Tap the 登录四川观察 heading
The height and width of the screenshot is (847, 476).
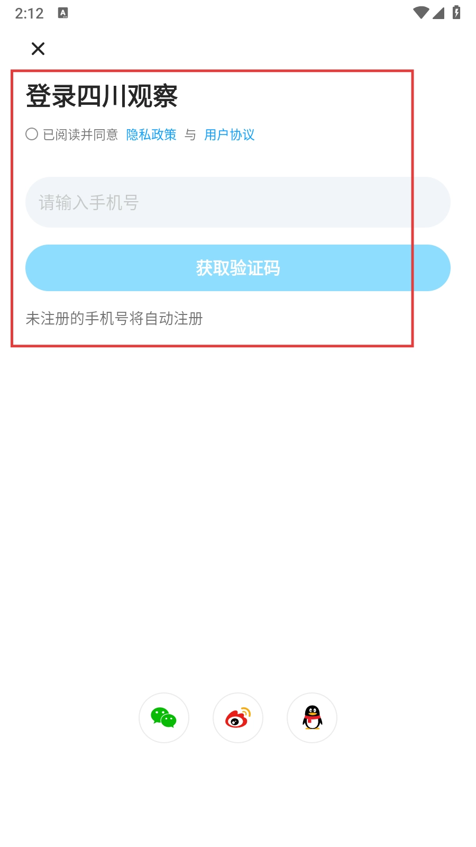click(102, 96)
